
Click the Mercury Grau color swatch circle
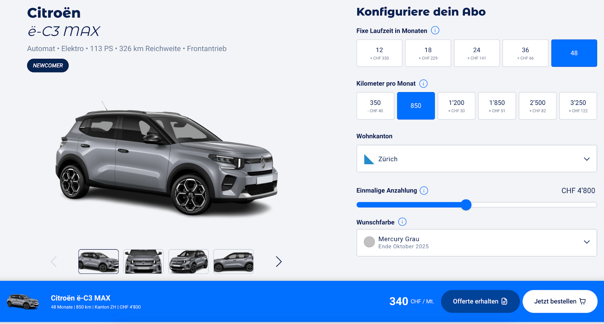click(x=369, y=242)
